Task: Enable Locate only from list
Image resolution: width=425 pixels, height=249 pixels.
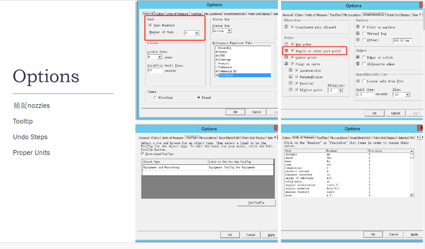Action: pyautogui.click(x=364, y=81)
